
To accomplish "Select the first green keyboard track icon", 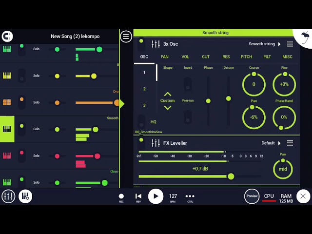I will [7, 49].
